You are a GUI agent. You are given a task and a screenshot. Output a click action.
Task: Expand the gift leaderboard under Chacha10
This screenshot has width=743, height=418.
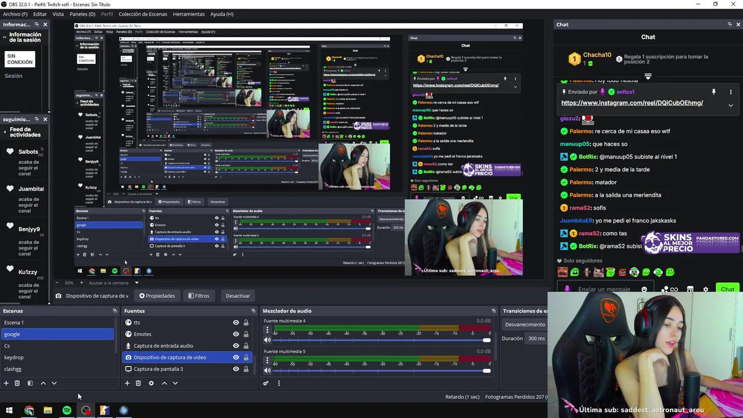(648, 76)
